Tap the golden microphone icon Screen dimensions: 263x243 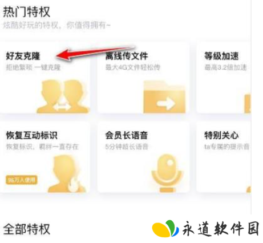(167, 173)
